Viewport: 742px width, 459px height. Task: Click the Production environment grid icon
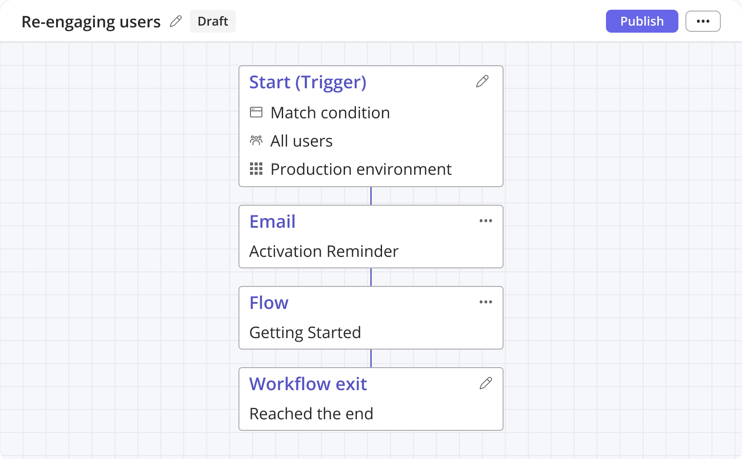point(256,169)
